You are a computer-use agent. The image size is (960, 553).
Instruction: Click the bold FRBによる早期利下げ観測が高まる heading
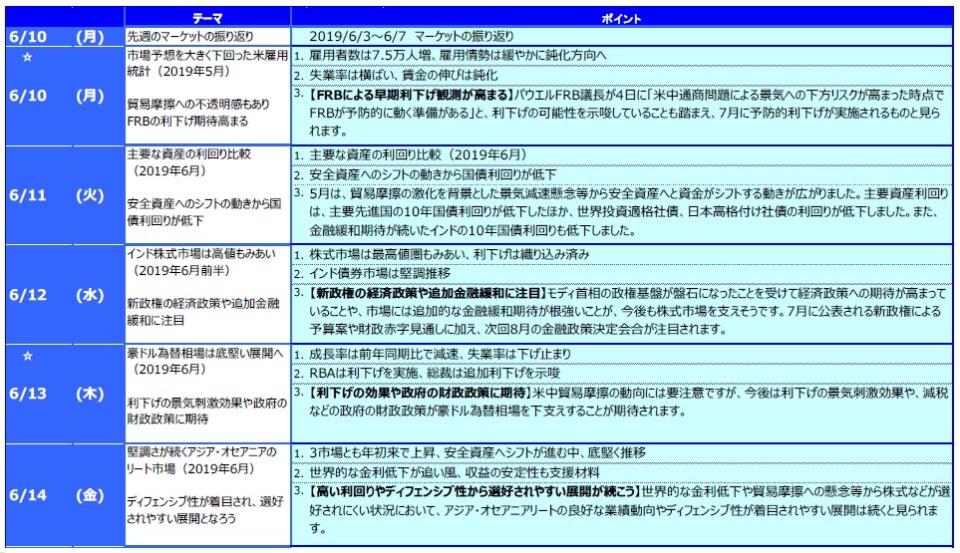[x=411, y=95]
